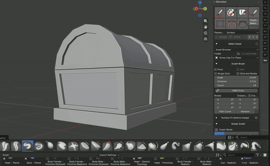Click the Target... button

coord(254,20)
